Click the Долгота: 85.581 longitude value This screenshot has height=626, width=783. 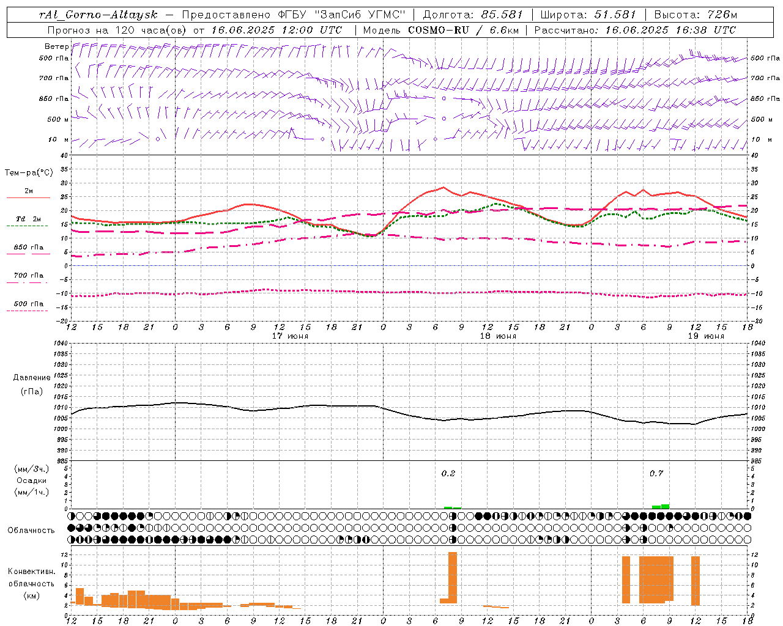[473, 15]
